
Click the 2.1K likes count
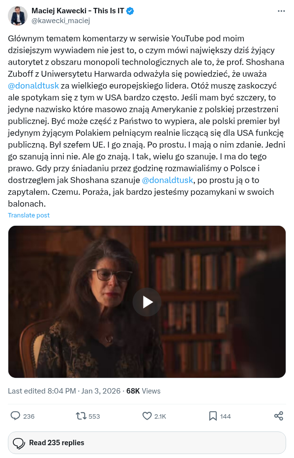160,417
